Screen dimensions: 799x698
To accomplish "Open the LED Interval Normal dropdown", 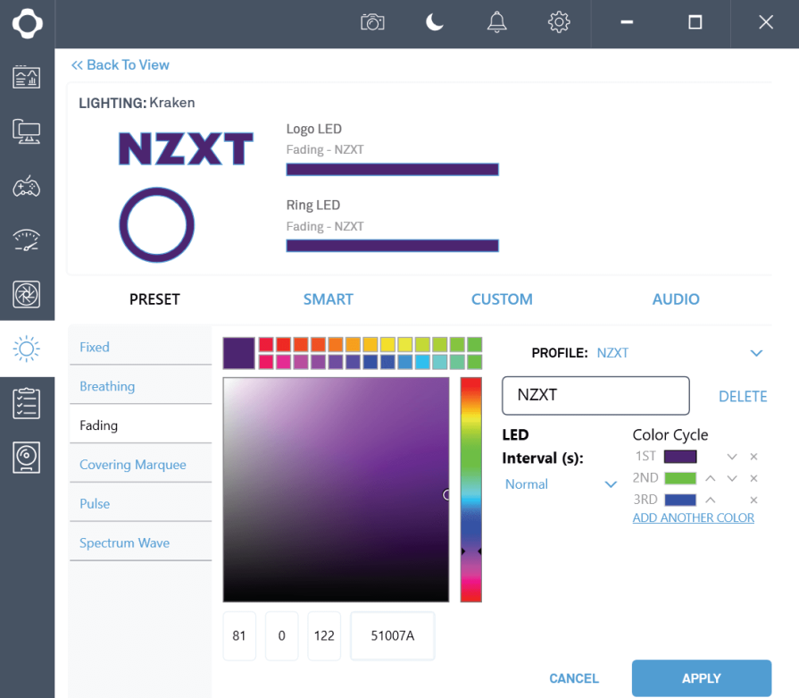I will pyautogui.click(x=561, y=484).
